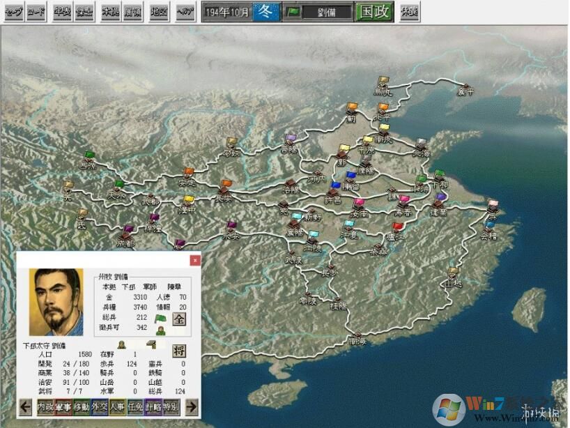570x428 pixels.
Task: Choose the 計略 strategy command
Action: pos(153,406)
